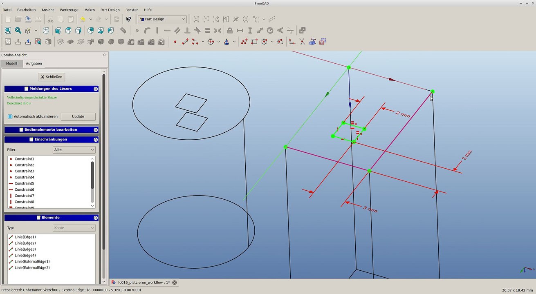Switch to the Modell tab

[x=11, y=64]
